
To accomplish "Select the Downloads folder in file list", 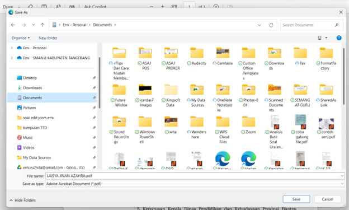I will pyautogui.click(x=274, y=59).
